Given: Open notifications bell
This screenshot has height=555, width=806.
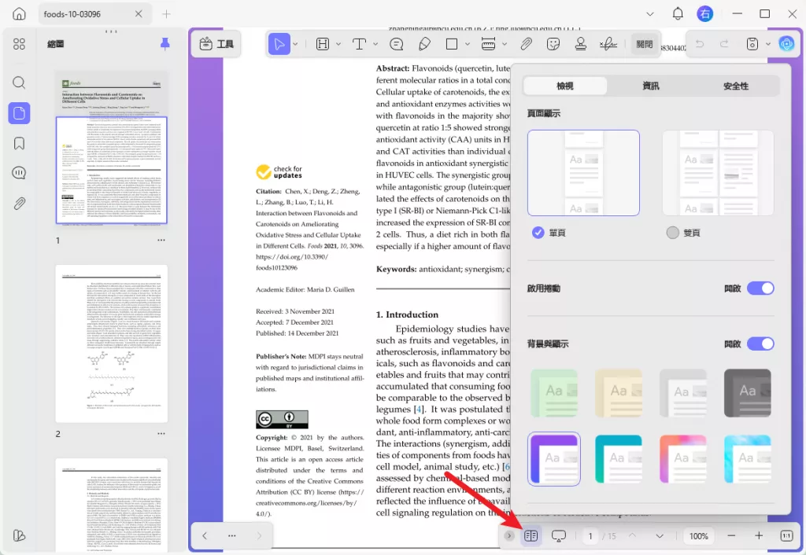Looking at the screenshot, I should tap(678, 14).
